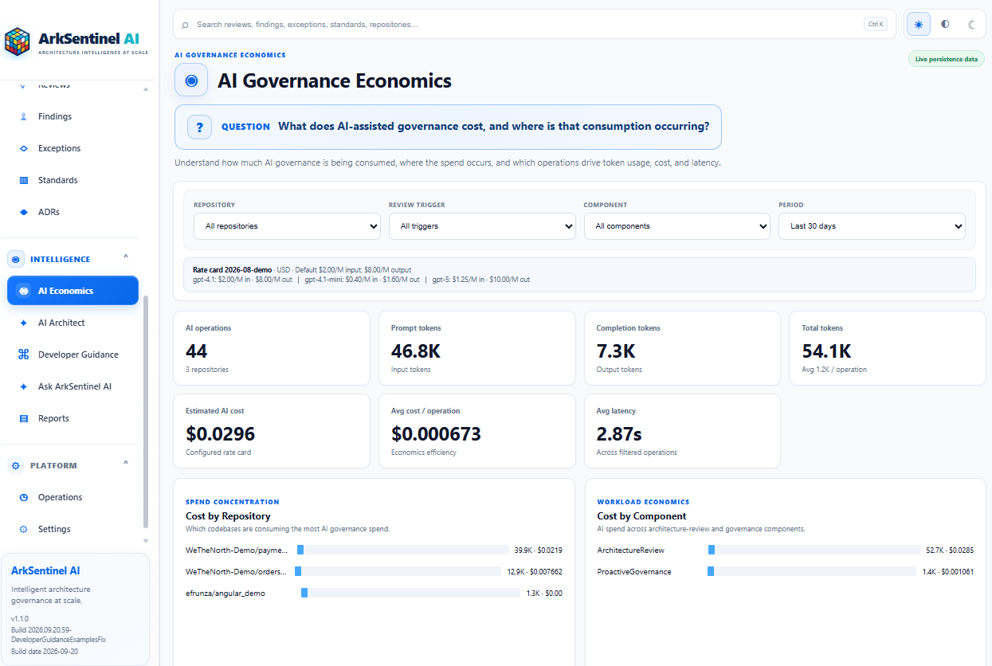
Task: Open the Component dropdown
Action: 677,226
